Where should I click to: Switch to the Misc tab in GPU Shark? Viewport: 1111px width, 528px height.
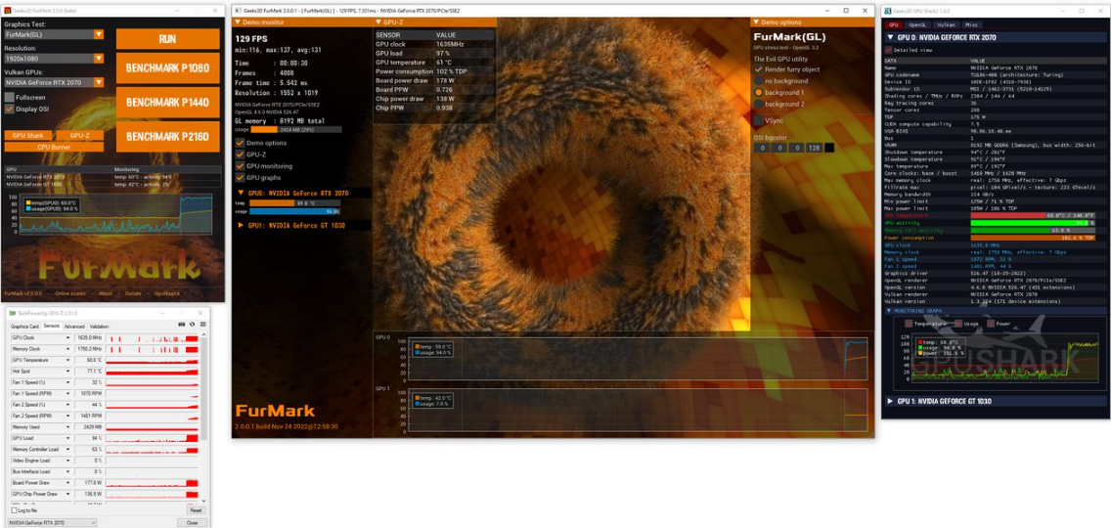[x=971, y=24]
